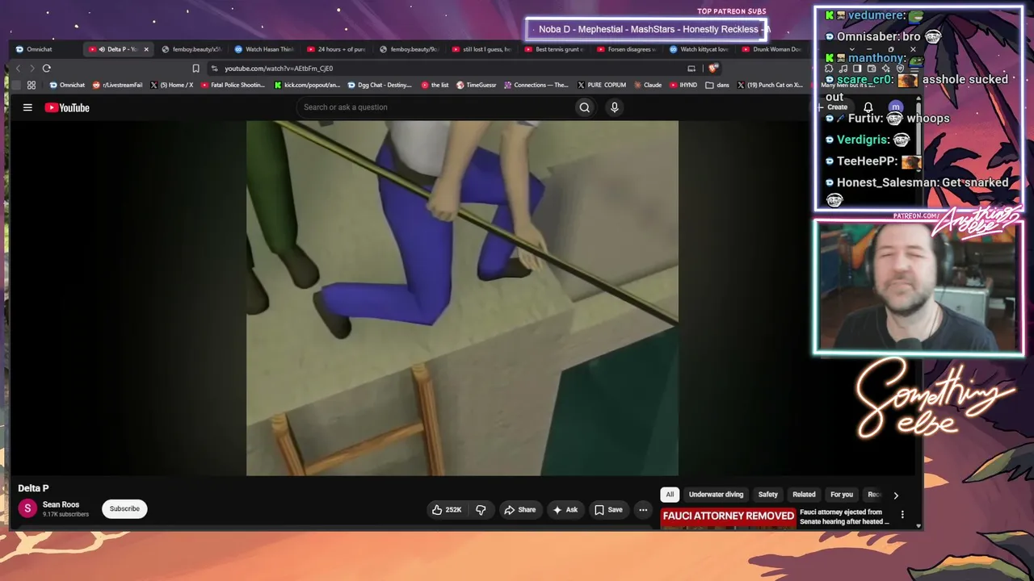Open Sean Roos channel avatar

27,508
